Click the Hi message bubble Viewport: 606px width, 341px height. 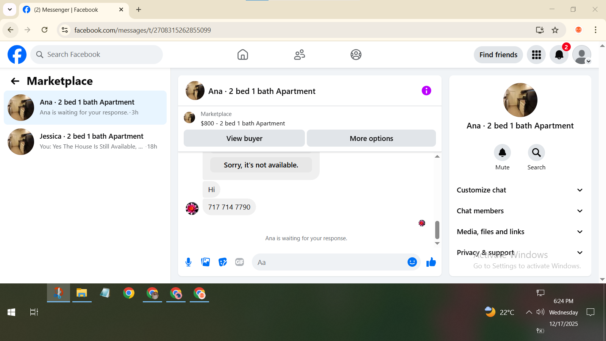(211, 189)
